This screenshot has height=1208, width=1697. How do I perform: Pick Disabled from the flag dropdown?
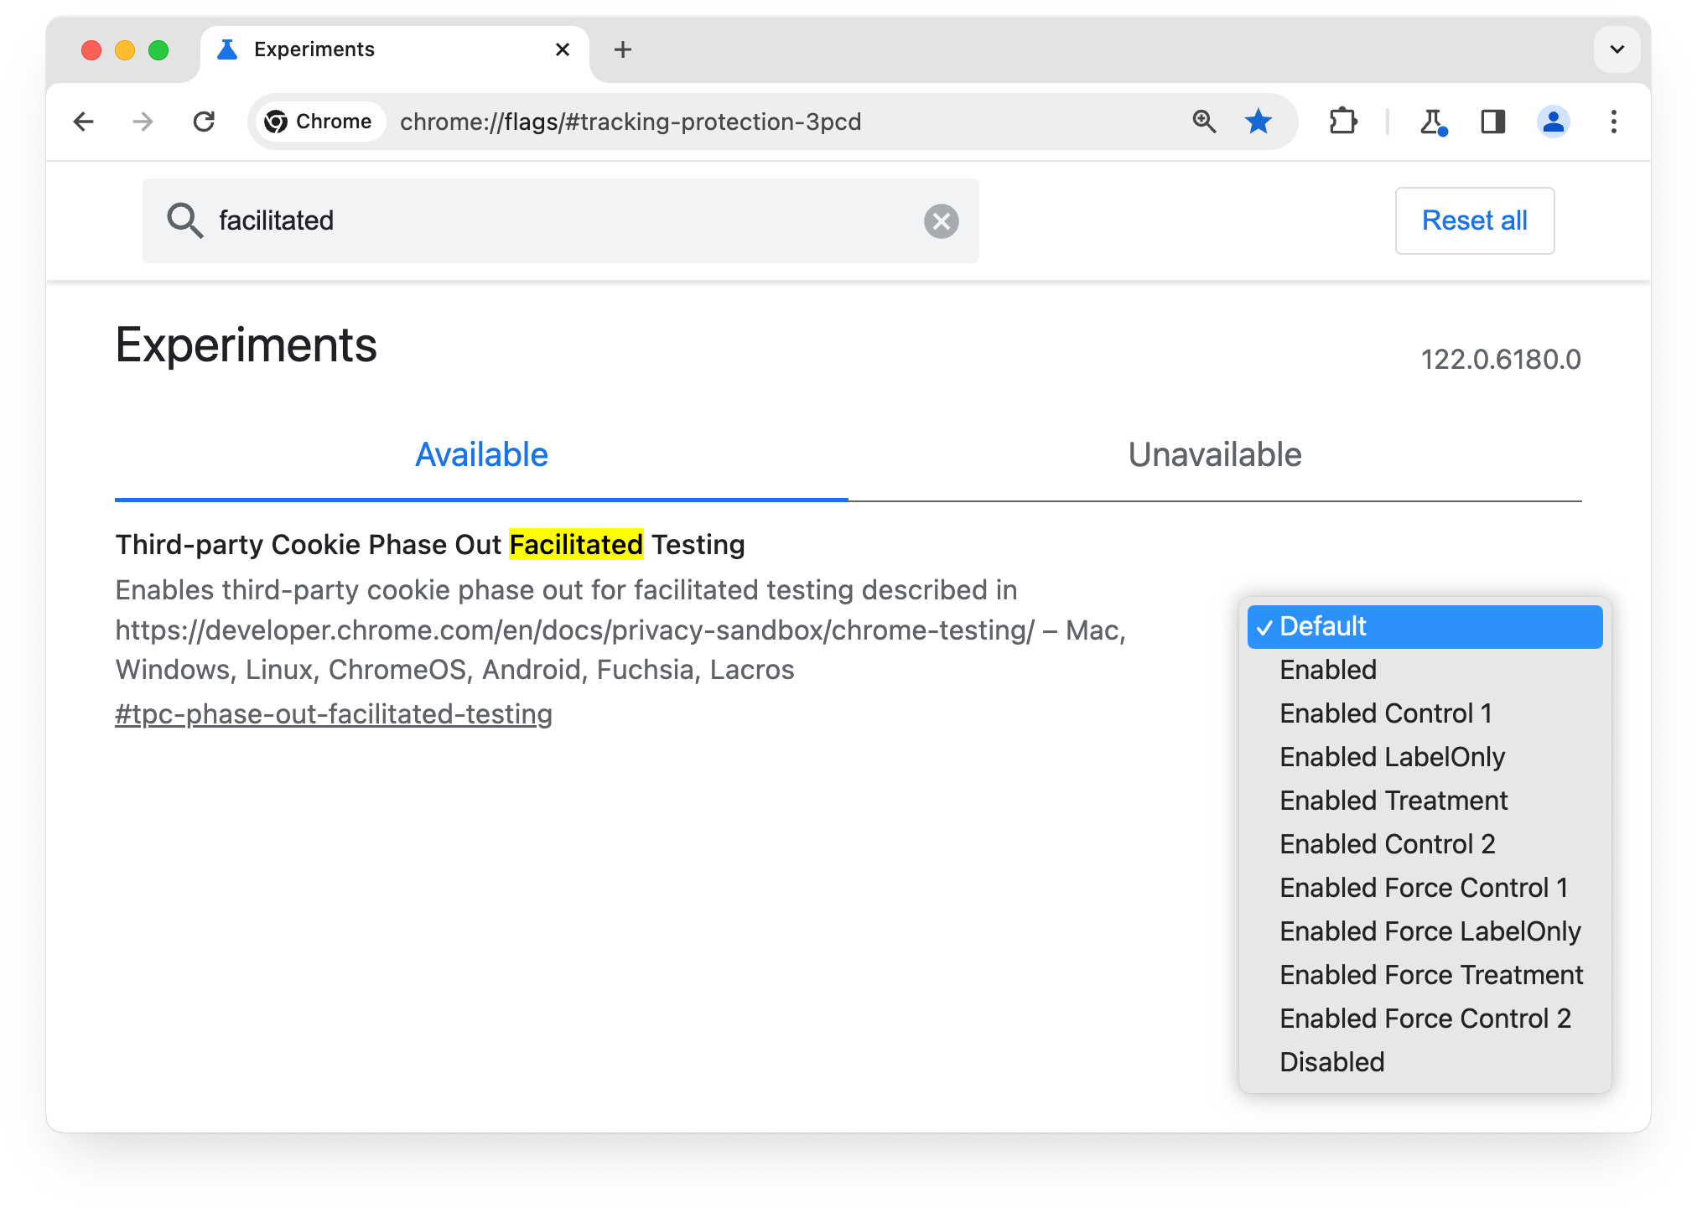pos(1331,1062)
